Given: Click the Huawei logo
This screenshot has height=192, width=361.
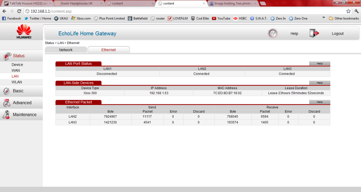Looking at the screenshot, I should tap(24, 31).
